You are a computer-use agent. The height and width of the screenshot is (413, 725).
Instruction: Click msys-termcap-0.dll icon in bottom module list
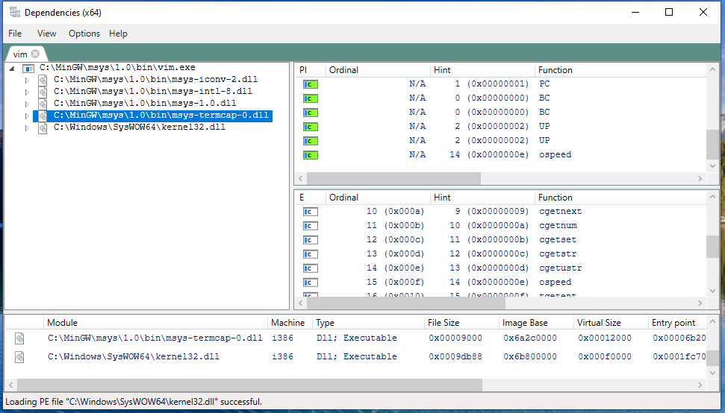(19, 338)
